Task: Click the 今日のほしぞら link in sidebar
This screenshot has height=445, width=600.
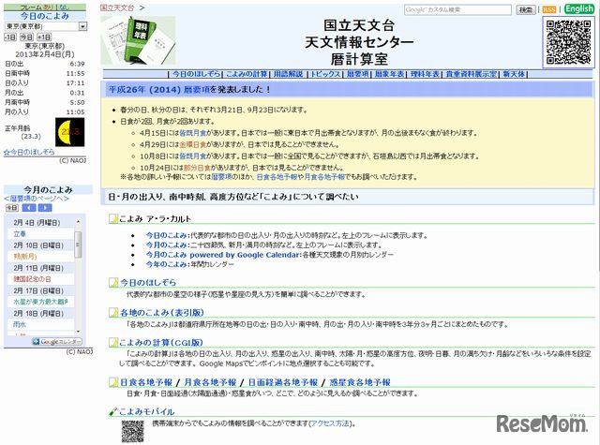Action: coord(29,151)
